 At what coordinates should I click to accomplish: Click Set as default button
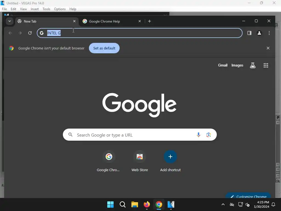[x=104, y=48]
